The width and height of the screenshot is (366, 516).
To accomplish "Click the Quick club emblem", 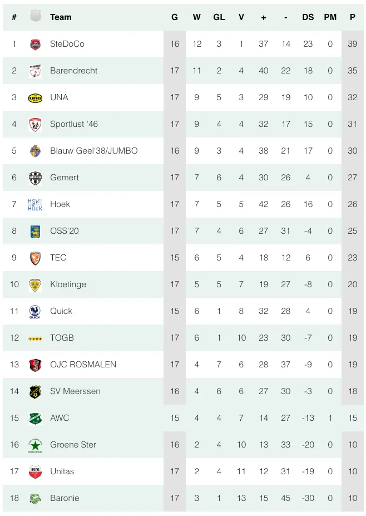I will pos(35,311).
